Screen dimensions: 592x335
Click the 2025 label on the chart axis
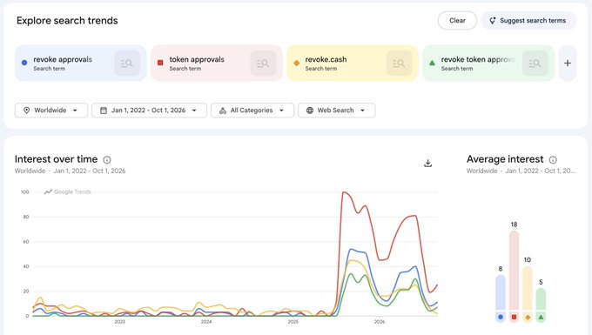click(293, 322)
